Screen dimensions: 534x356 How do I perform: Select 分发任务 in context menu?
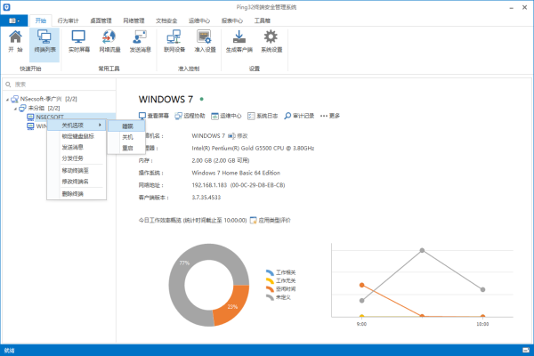[x=77, y=158]
